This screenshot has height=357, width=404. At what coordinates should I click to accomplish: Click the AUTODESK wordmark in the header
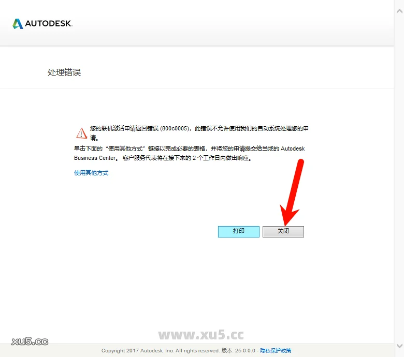(49, 24)
